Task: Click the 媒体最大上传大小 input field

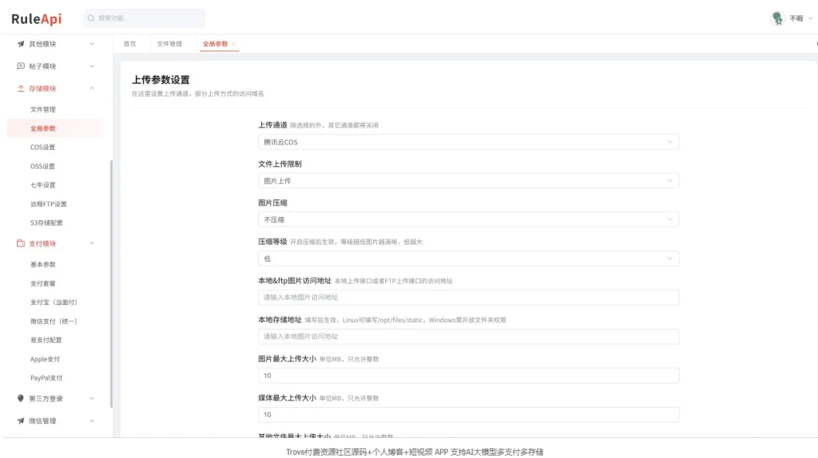Action: point(468,415)
